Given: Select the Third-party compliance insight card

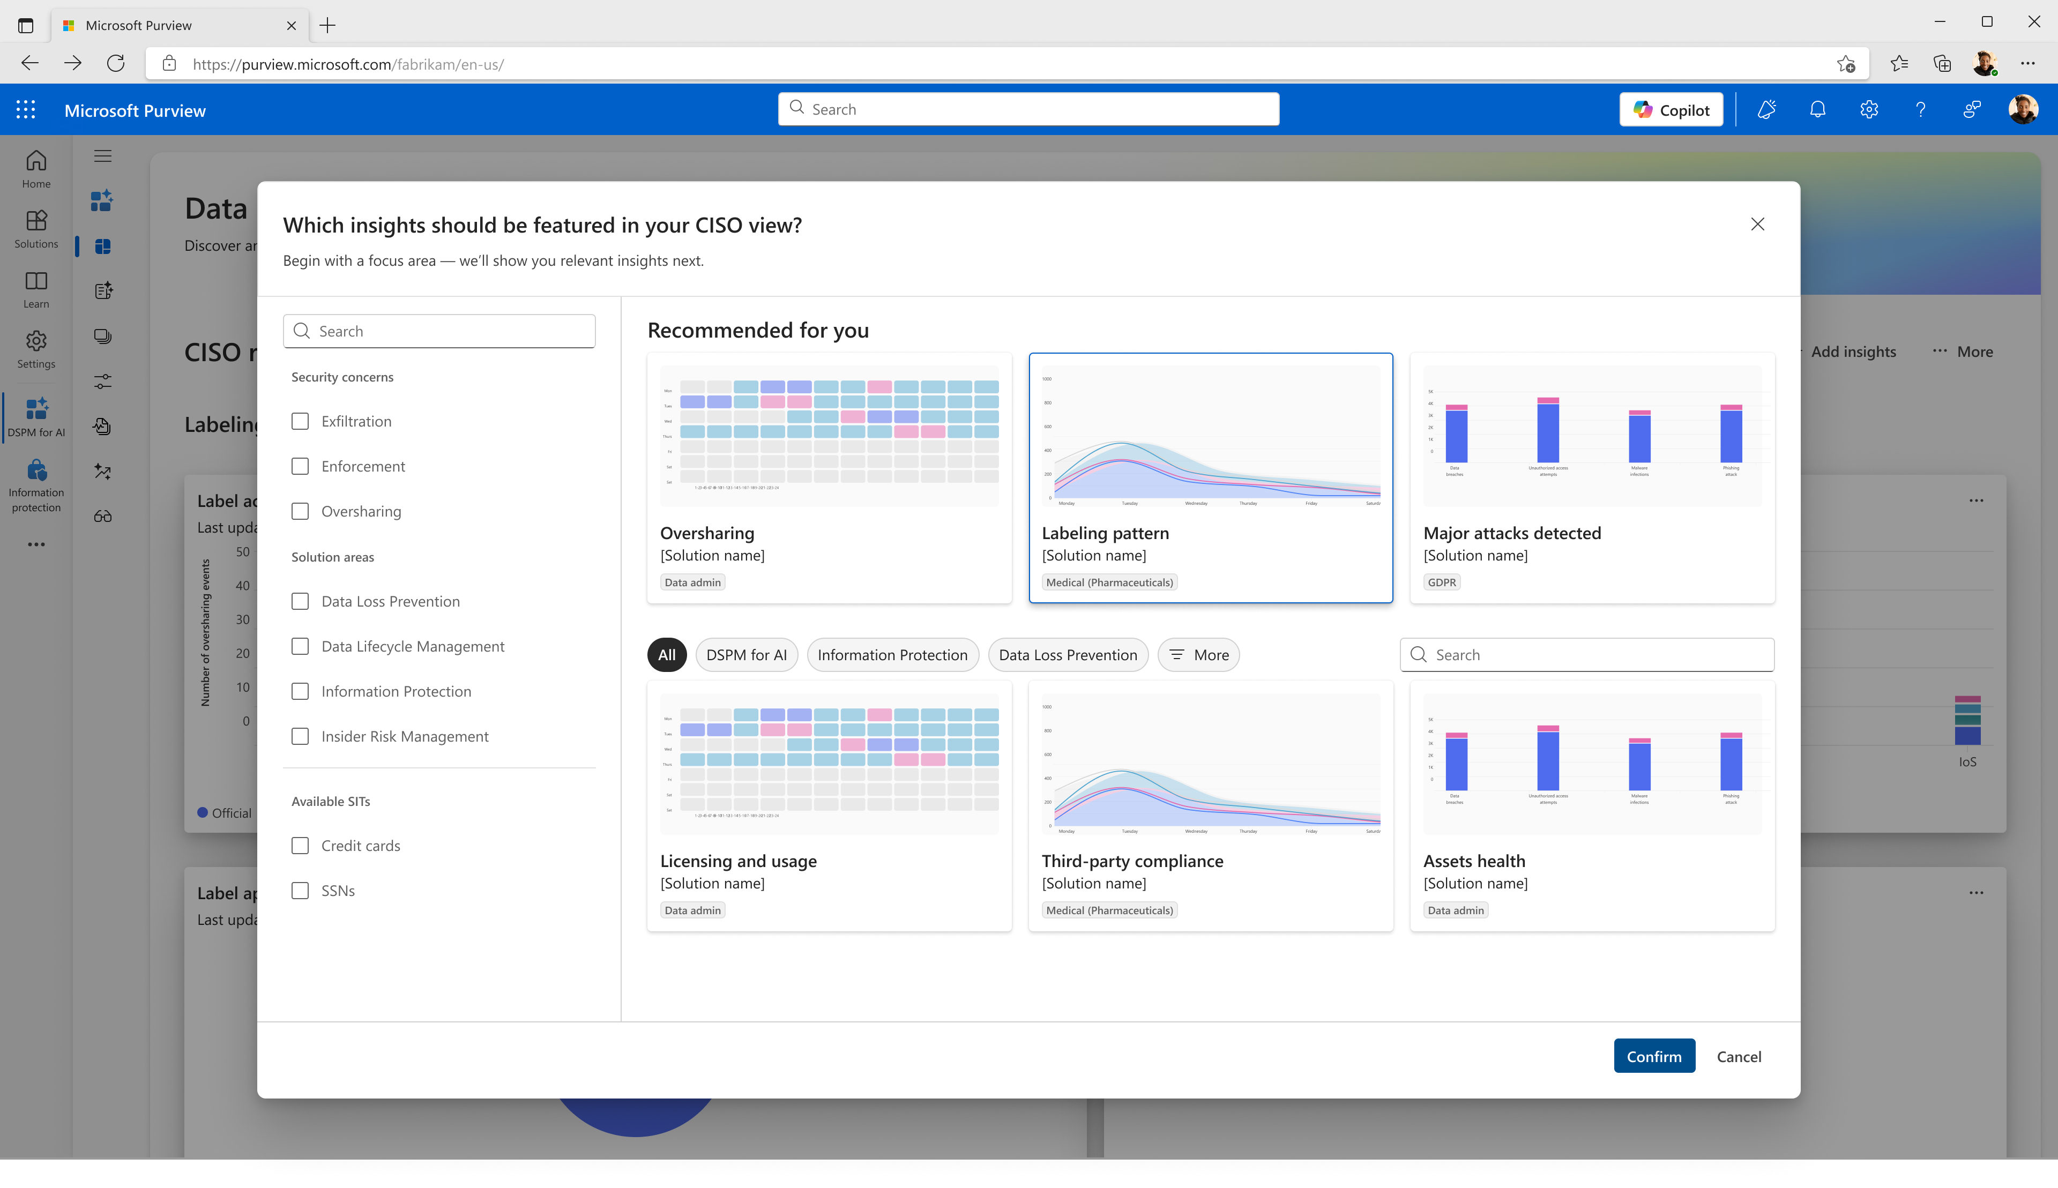Looking at the screenshot, I should tap(1211, 806).
